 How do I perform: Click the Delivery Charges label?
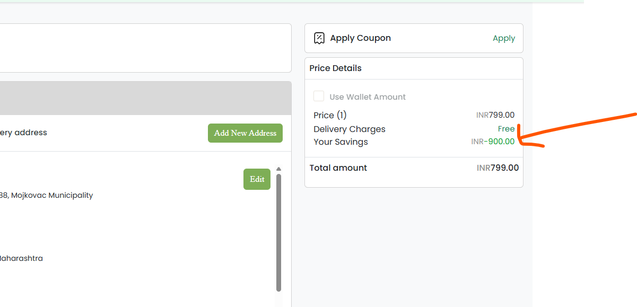point(350,129)
